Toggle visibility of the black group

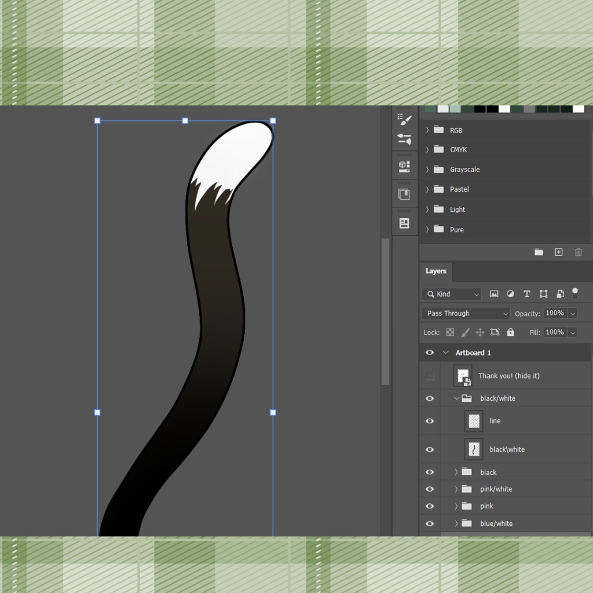429,472
